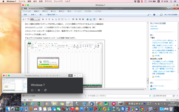
Task: Click the ハイパーリンク... insert link in sidebar
Action: click(x=159, y=86)
